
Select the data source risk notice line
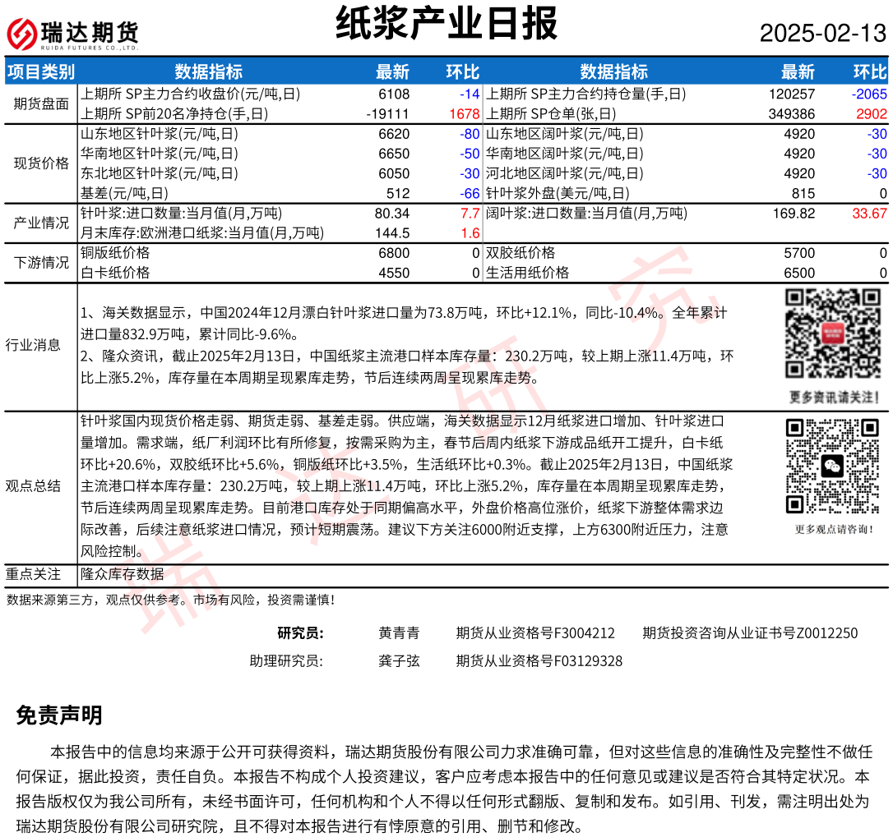(x=171, y=600)
